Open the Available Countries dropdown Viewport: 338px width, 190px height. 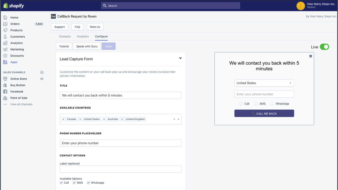[x=178, y=119]
